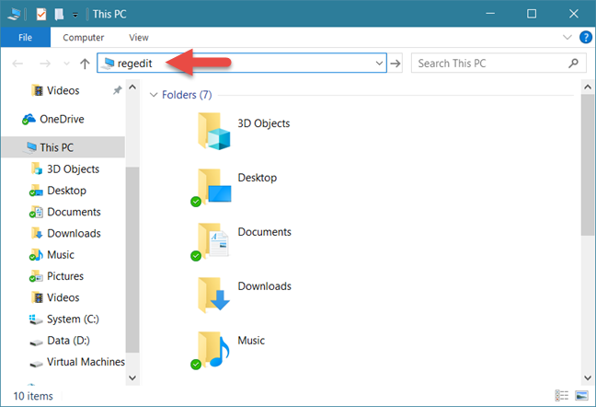Screen dimensions: 596x407
Task: Click the Desktop folder label
Action: (x=258, y=178)
